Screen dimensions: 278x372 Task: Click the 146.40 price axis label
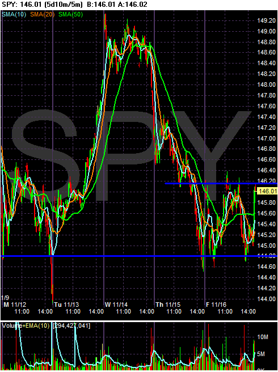[x=266, y=171]
